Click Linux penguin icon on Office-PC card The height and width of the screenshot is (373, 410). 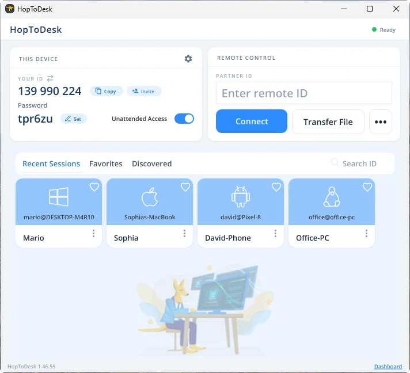coord(332,197)
